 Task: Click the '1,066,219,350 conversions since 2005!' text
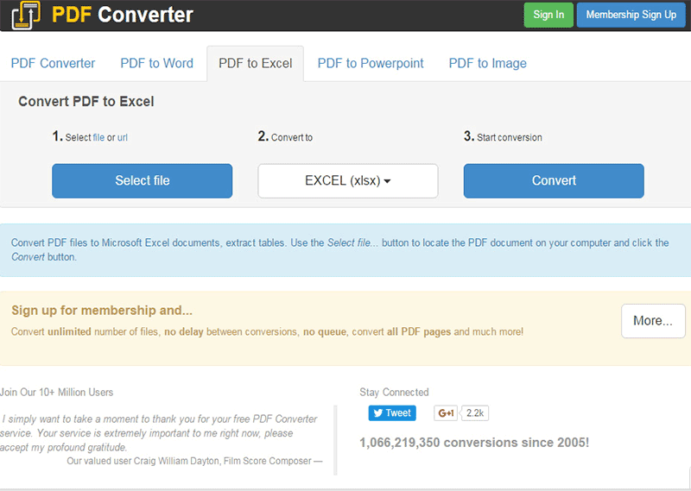coord(474,442)
